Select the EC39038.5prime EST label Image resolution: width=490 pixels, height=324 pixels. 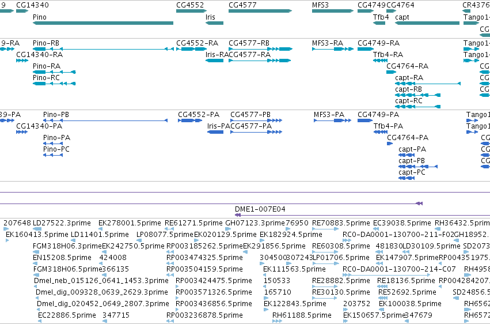pos(402,223)
